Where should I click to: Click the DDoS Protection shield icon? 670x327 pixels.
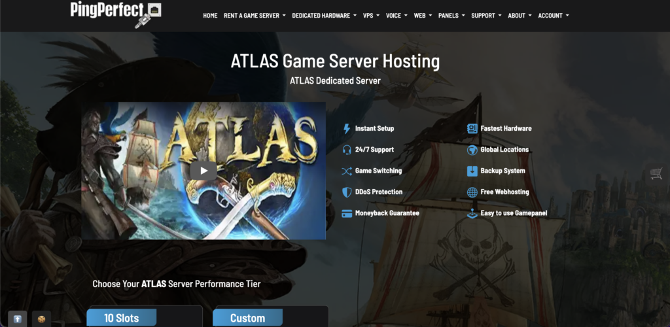click(x=347, y=192)
